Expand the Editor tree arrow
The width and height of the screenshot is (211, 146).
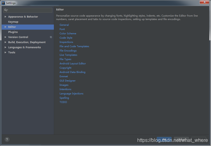pos(5,27)
